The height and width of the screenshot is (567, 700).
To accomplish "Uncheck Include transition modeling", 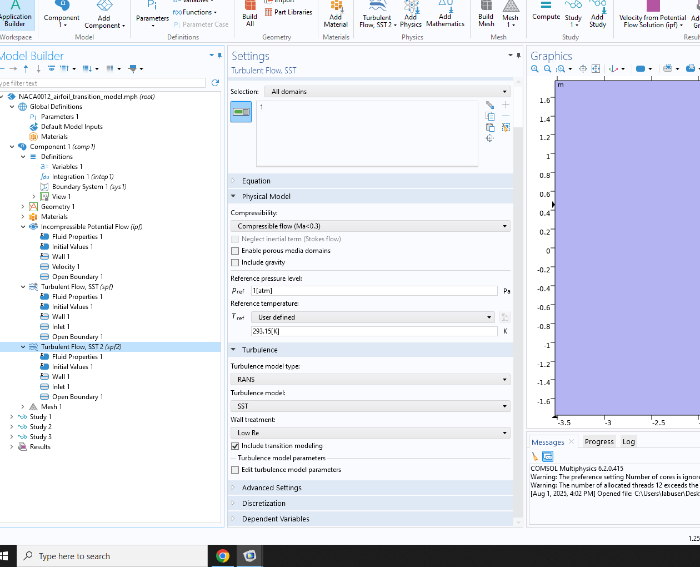I will tap(235, 446).
